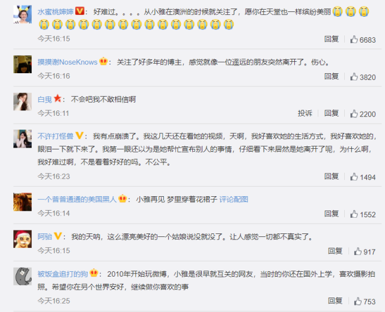Viewport: 385px width, 312px height.
Task: Click thumbs-up icon beside 917
Action: (x=358, y=251)
